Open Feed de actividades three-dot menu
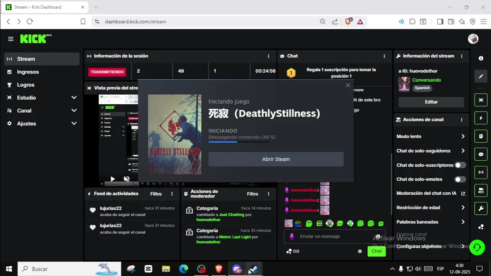 coord(172,194)
